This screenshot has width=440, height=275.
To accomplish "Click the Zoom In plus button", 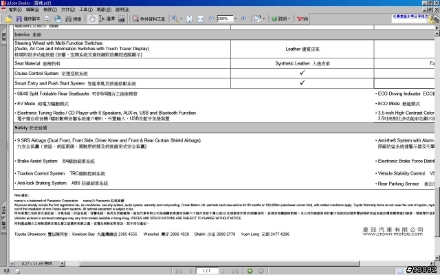I will pos(243,19).
